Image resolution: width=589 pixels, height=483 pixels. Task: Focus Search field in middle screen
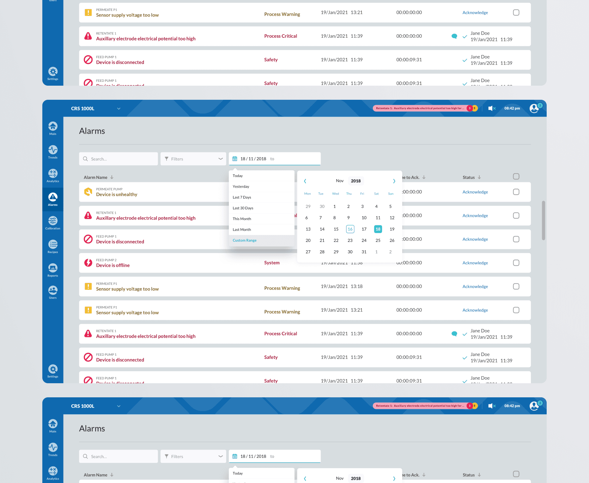pyautogui.click(x=119, y=159)
